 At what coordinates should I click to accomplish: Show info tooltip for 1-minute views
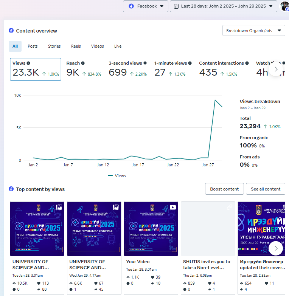coord(190,63)
